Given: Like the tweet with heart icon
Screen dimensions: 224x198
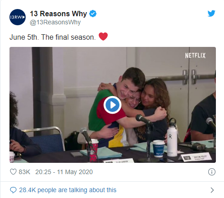Looking at the screenshot, I should tap(13, 172).
